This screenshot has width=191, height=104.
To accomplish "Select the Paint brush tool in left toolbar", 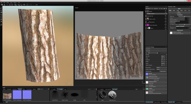I will click(x=1, y=8).
